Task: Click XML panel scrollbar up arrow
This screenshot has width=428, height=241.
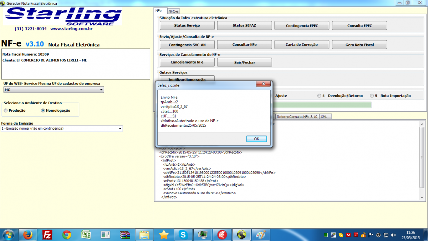Action: (x=422, y=124)
